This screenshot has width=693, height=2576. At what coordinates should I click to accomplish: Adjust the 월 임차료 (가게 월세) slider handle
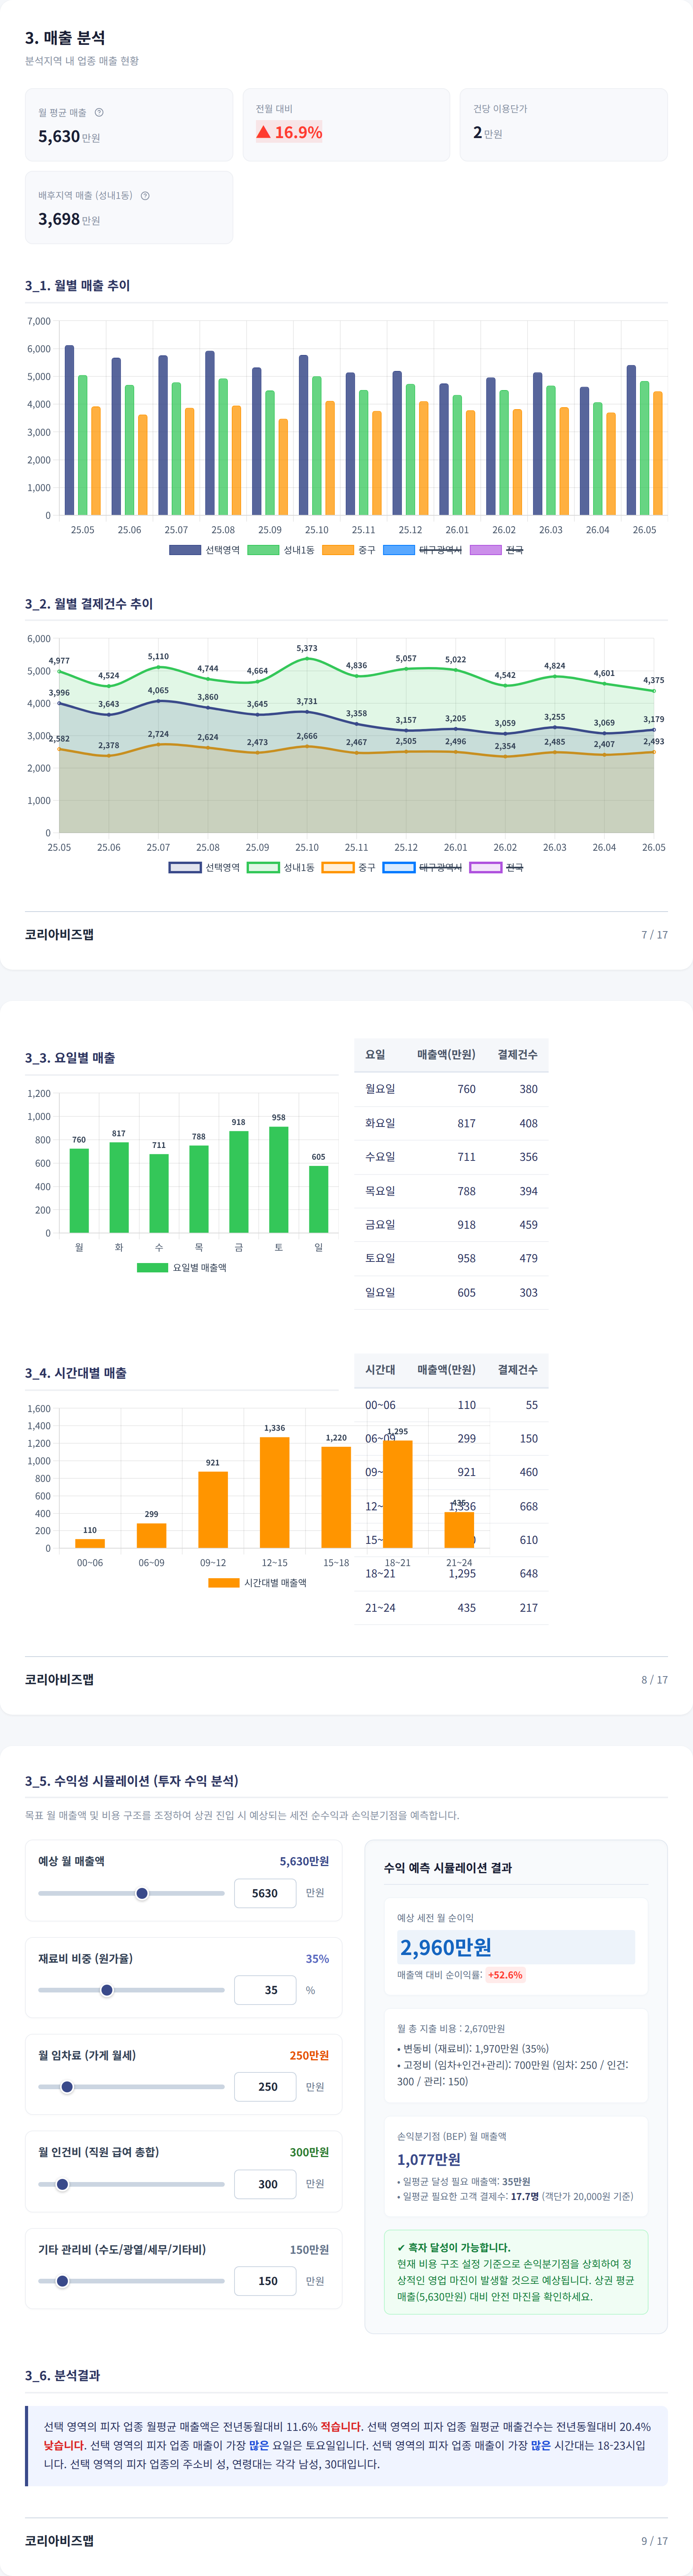[67, 2087]
